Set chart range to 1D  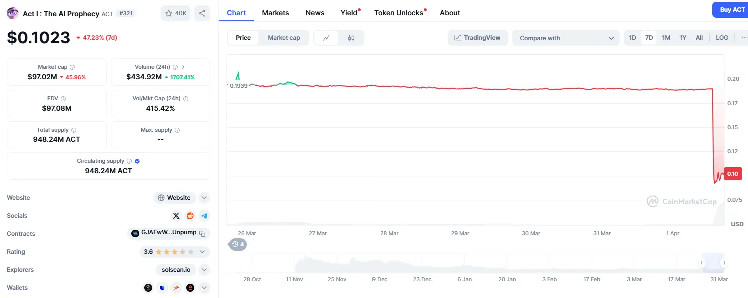(x=633, y=38)
